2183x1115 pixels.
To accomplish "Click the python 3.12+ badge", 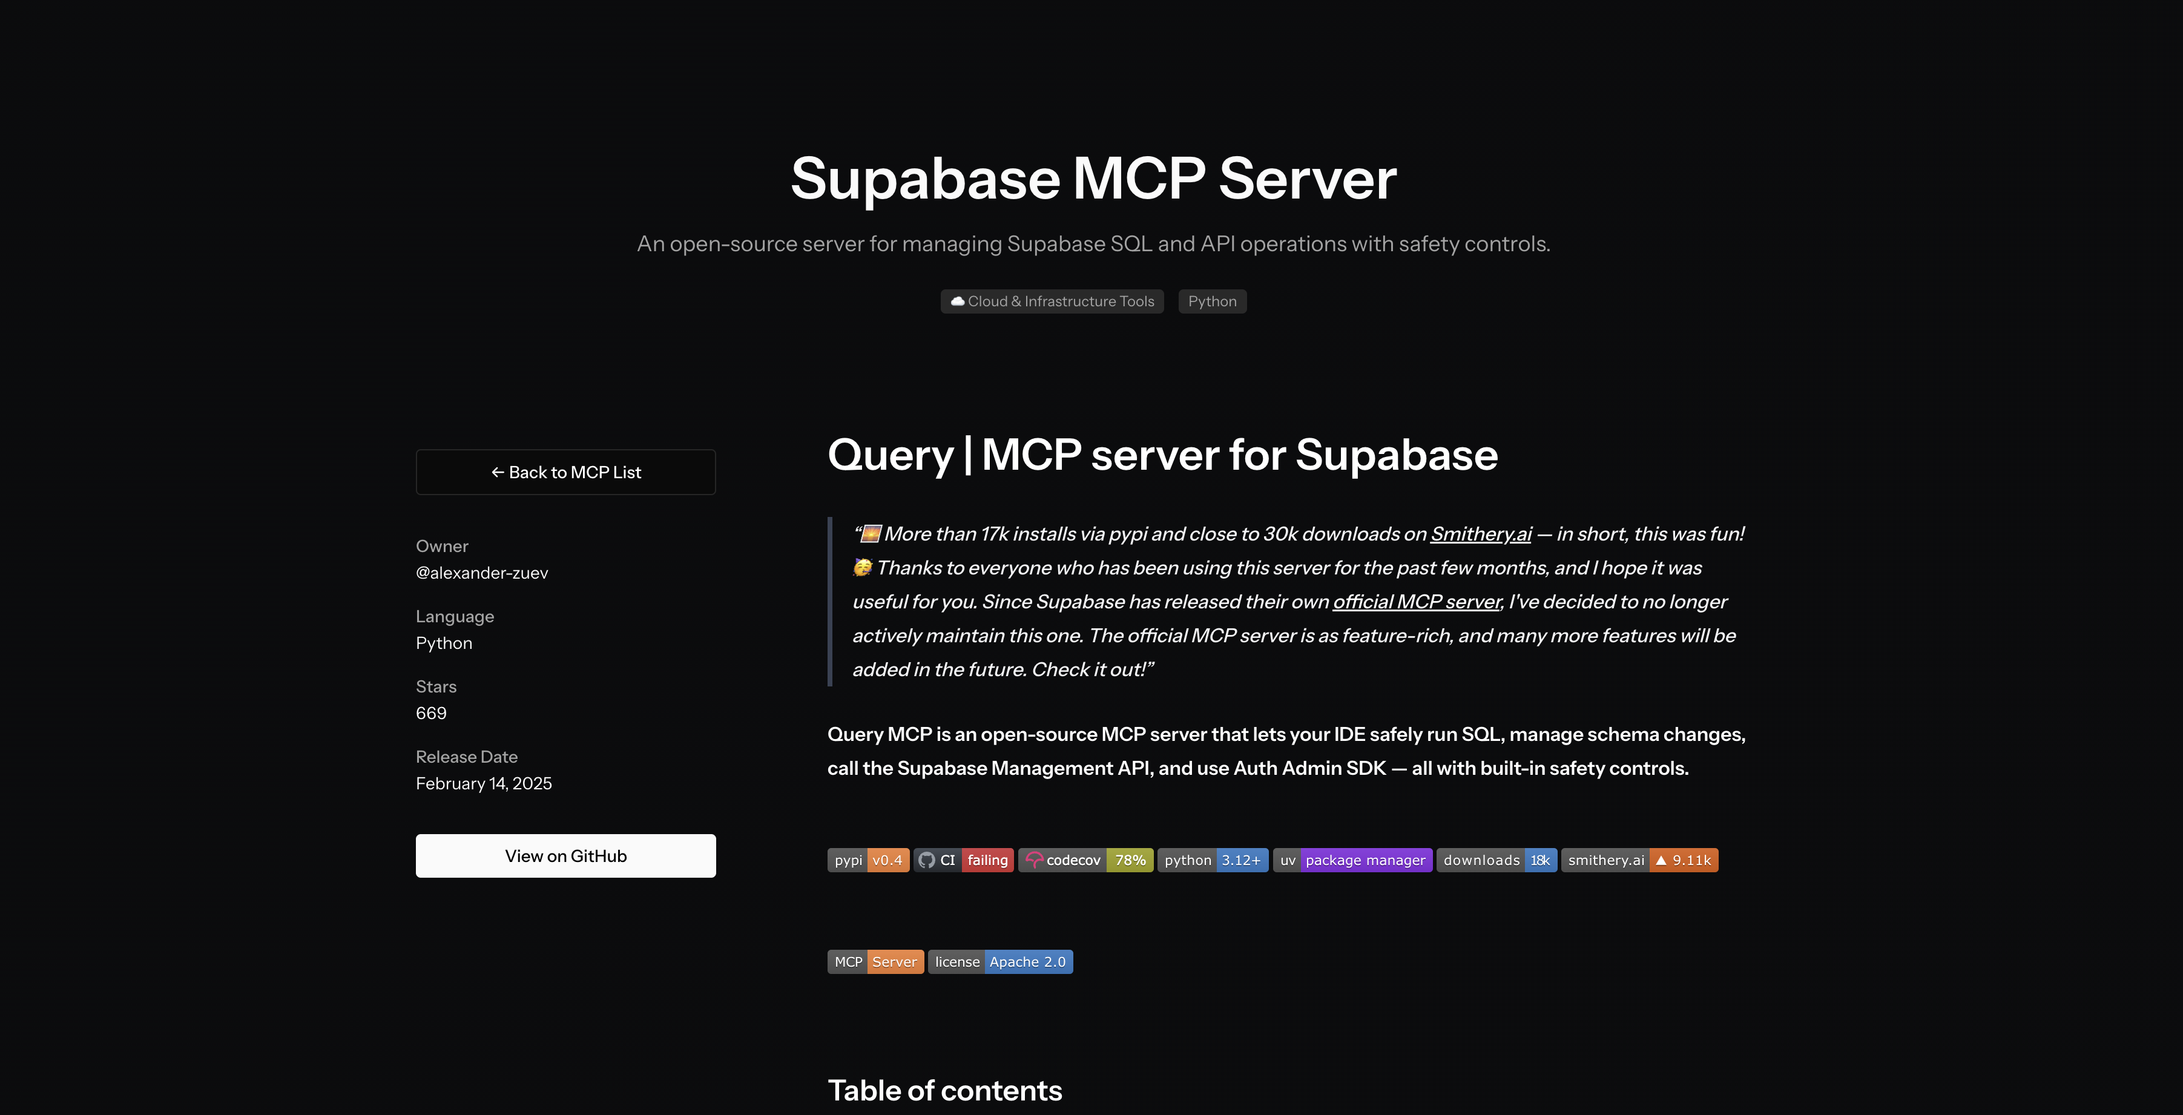I will coord(1212,860).
